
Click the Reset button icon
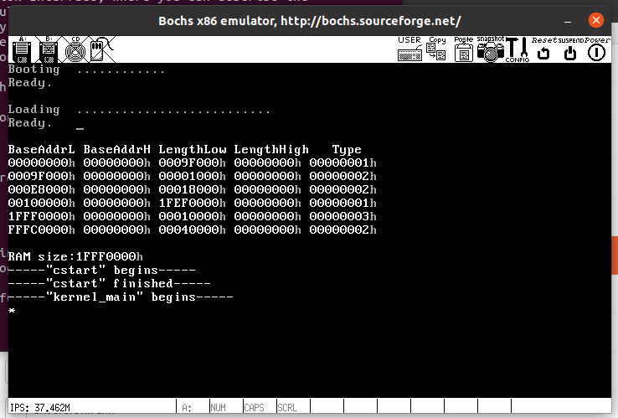click(544, 49)
